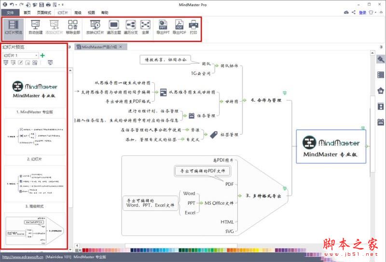The image size is (386, 262).
Task: Select slide thumbnail 1. MindMaster 专业版
Action: pyautogui.click(x=35, y=90)
